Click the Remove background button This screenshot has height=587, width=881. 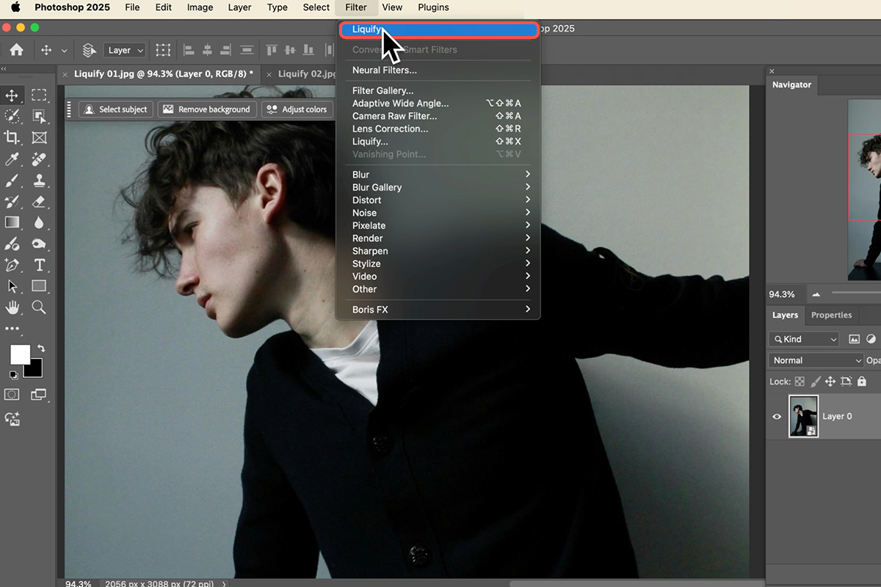[x=206, y=109]
